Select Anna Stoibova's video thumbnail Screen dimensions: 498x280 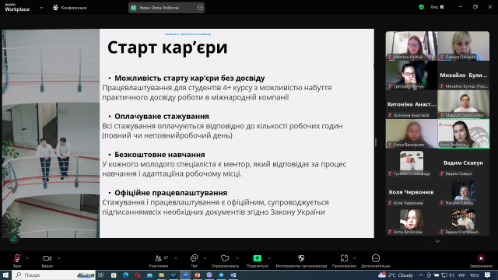(464, 133)
